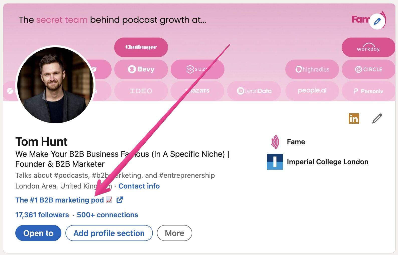Click the 'Talks about #podcasts' hashtag line
This screenshot has width=398, height=255.
[x=115, y=175]
